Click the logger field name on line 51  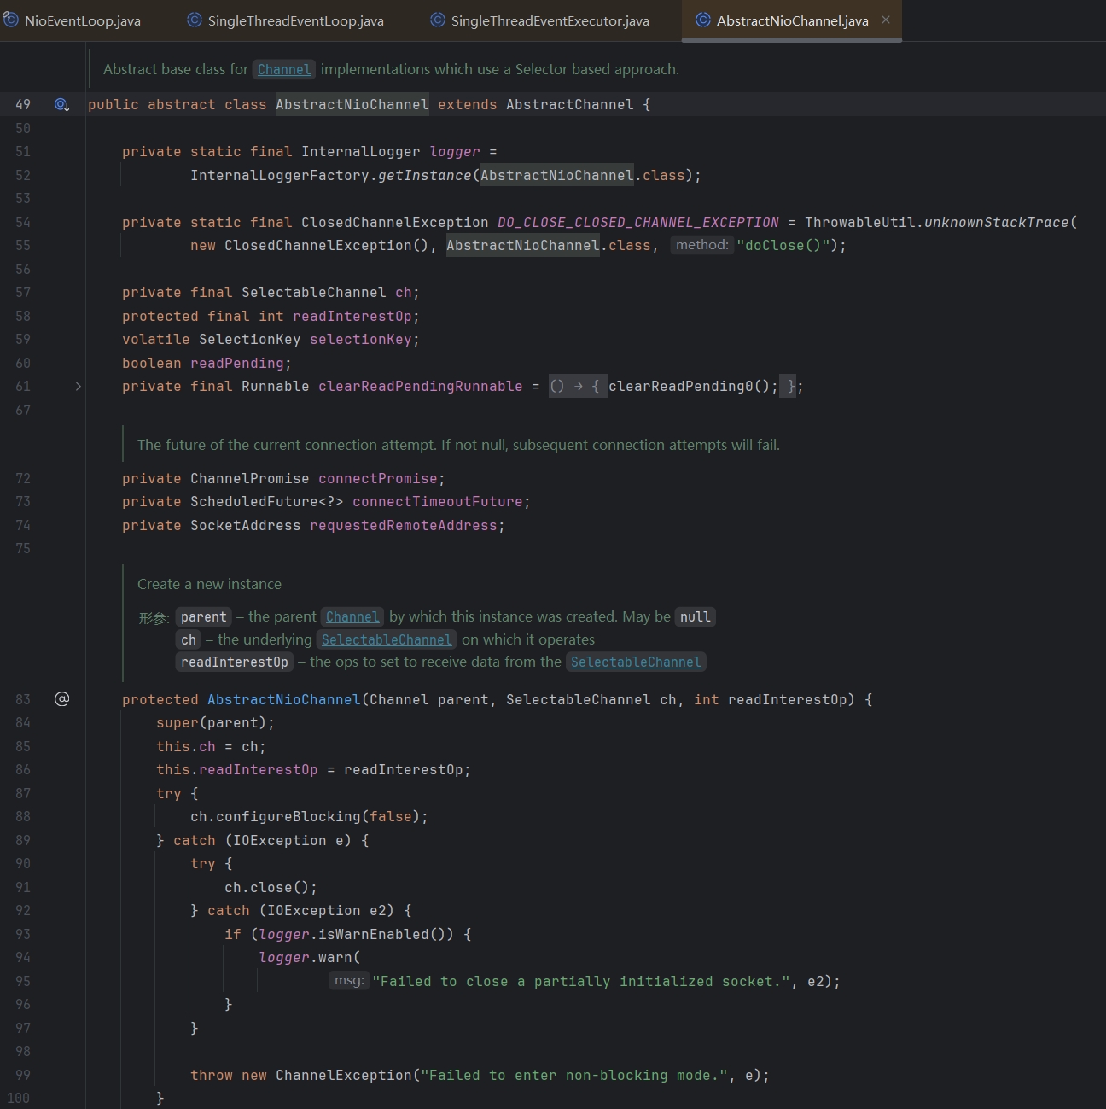pos(455,151)
